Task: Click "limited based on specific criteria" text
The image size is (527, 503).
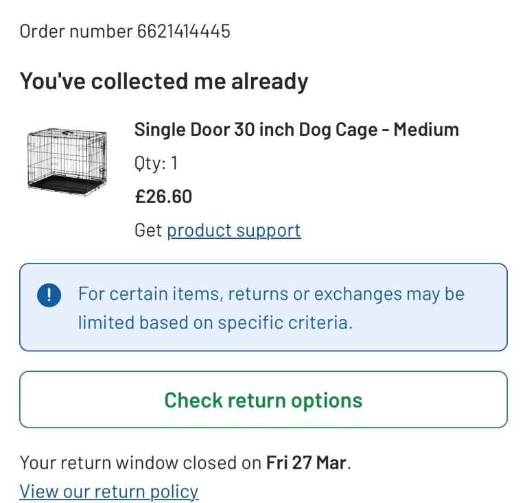Action: (x=215, y=323)
